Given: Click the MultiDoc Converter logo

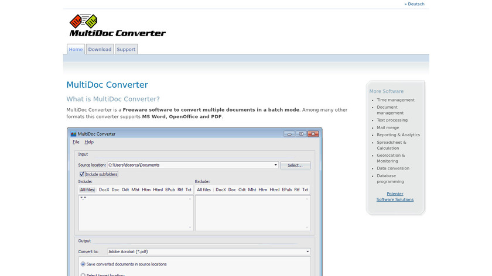Looking at the screenshot, I should pyautogui.click(x=117, y=26).
